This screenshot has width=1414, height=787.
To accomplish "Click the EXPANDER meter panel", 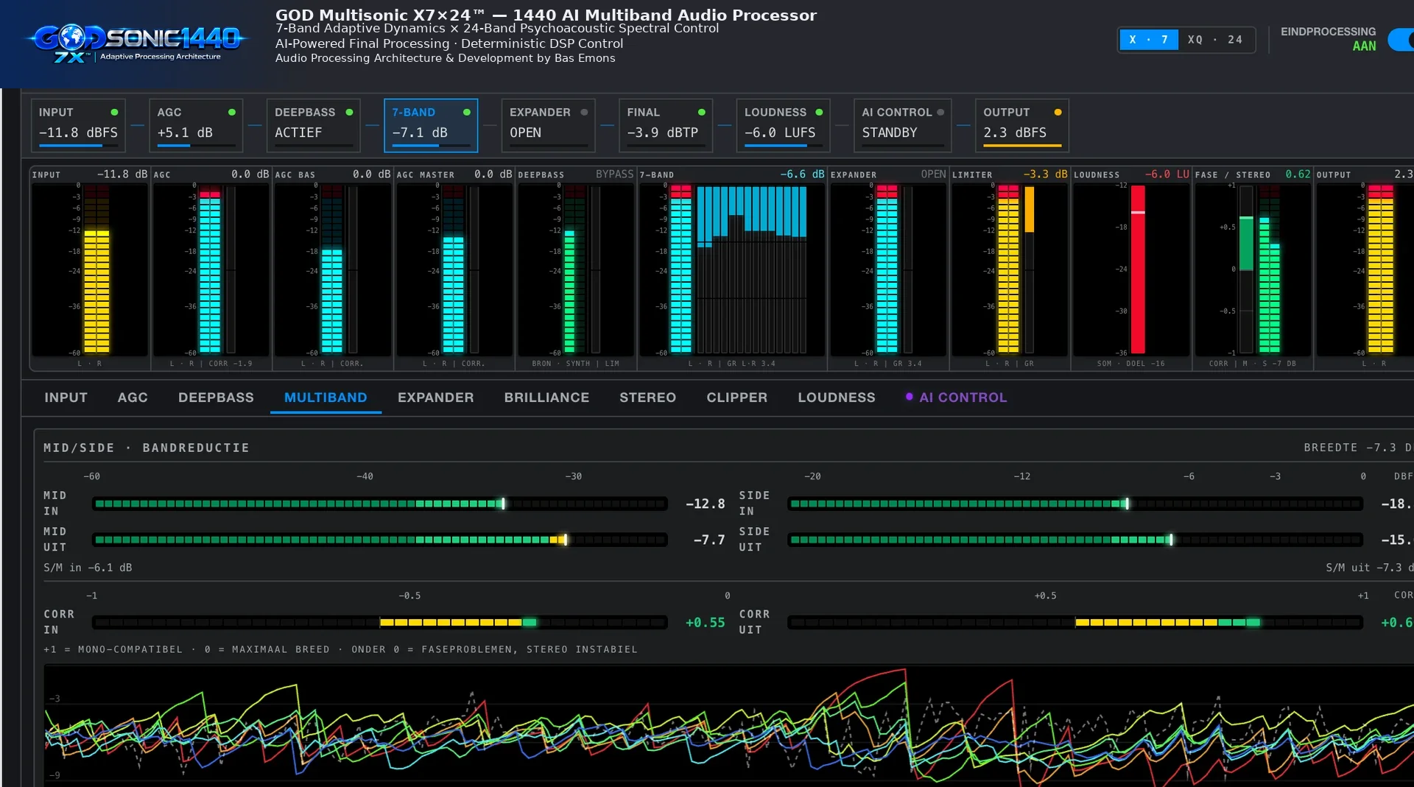I will [888, 269].
